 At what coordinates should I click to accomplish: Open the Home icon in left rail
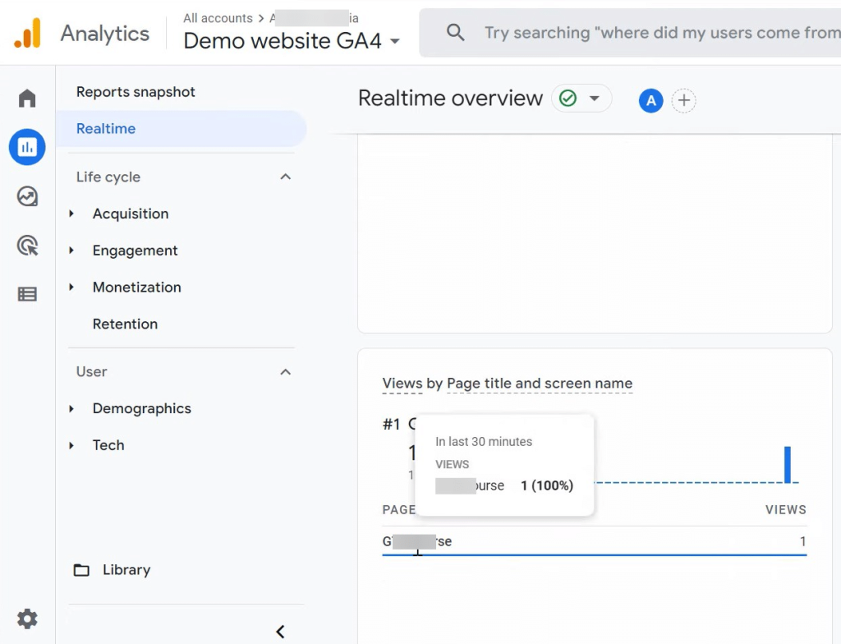(27, 99)
